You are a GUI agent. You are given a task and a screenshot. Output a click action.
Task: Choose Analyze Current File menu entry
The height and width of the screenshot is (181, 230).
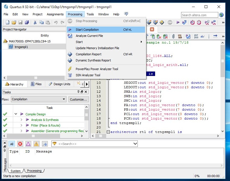click(x=106, y=36)
